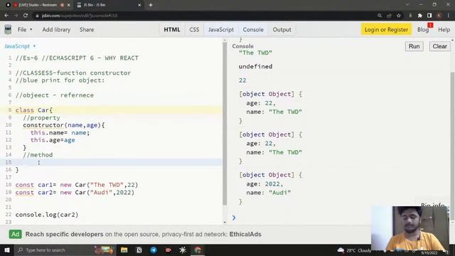This screenshot has height=256, width=455.
Task: Switch to the Studio Restream tab
Action: [x=38, y=5]
